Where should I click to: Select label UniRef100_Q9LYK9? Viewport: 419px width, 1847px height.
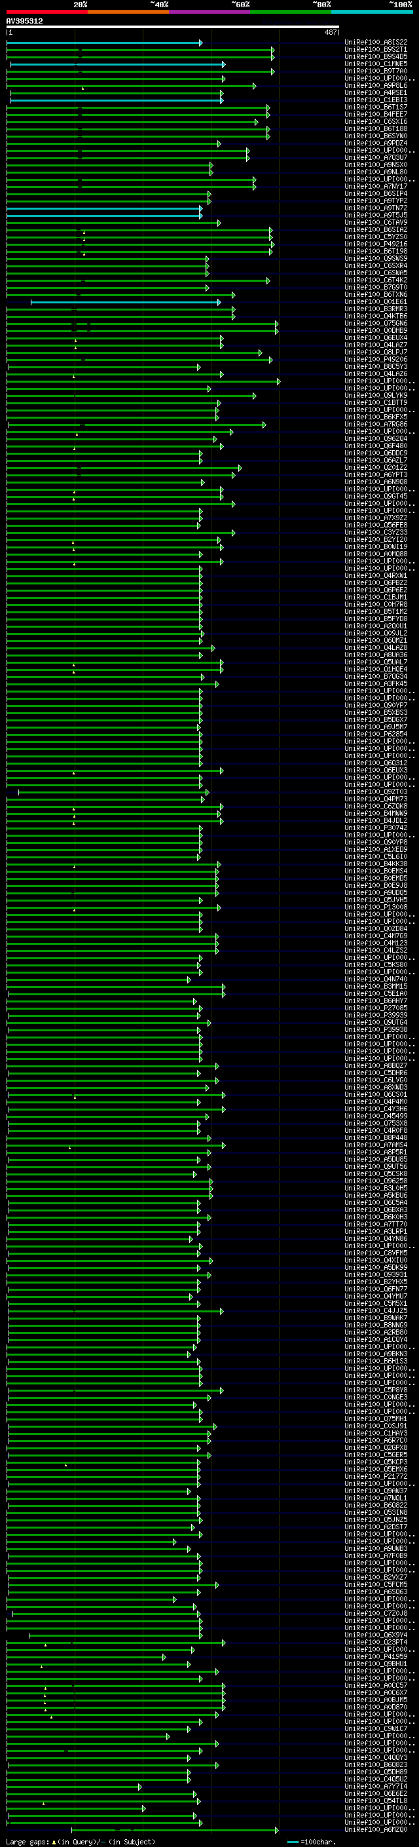pos(376,396)
